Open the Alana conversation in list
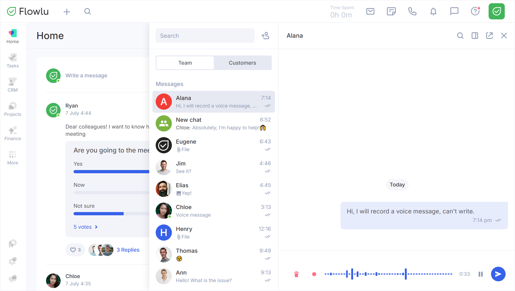The image size is (515, 291). tap(214, 102)
